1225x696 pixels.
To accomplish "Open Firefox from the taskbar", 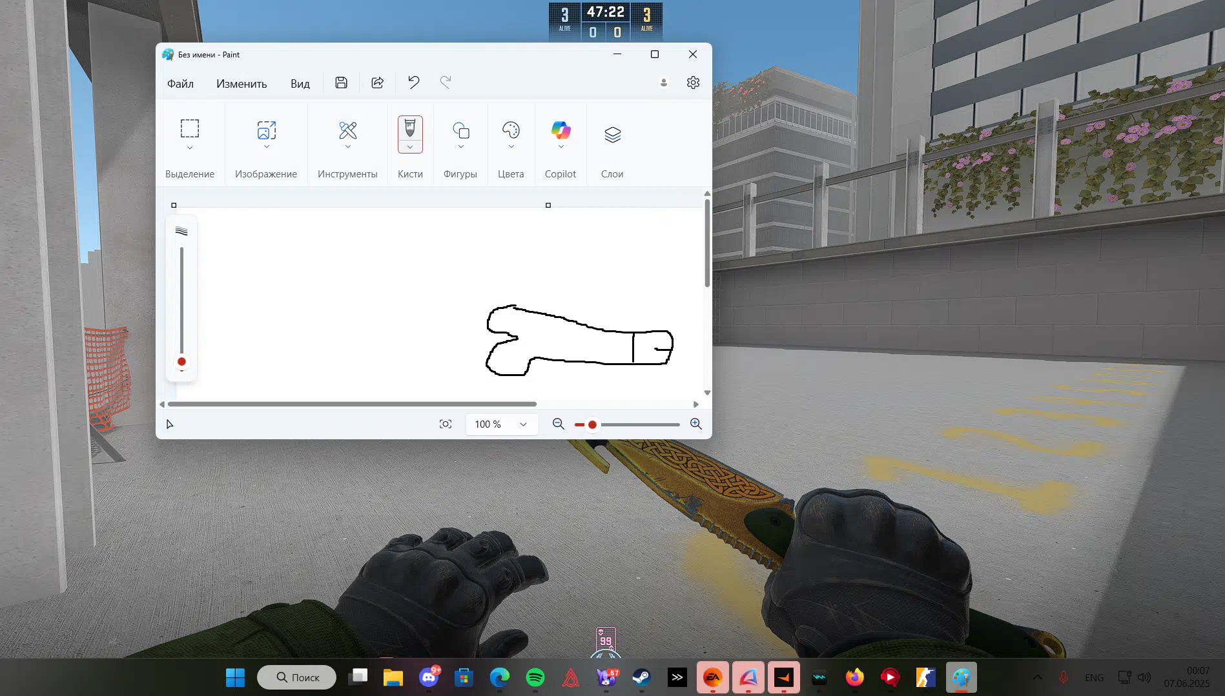I will click(x=855, y=677).
